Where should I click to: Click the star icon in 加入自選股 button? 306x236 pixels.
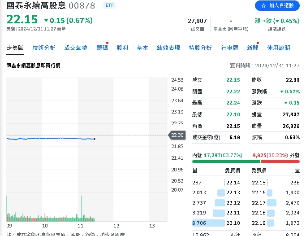263,6
